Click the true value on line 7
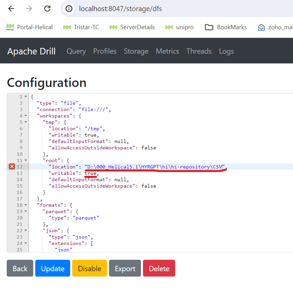 (x=90, y=135)
